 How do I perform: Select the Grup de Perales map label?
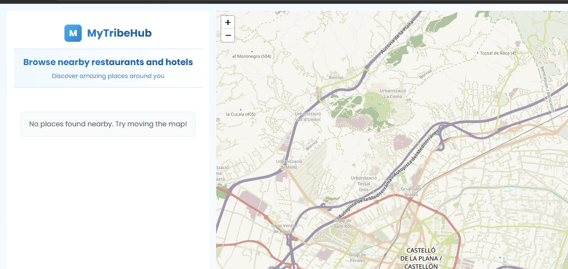point(357,257)
